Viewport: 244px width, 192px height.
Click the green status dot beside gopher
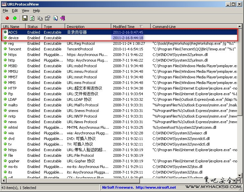5,161
